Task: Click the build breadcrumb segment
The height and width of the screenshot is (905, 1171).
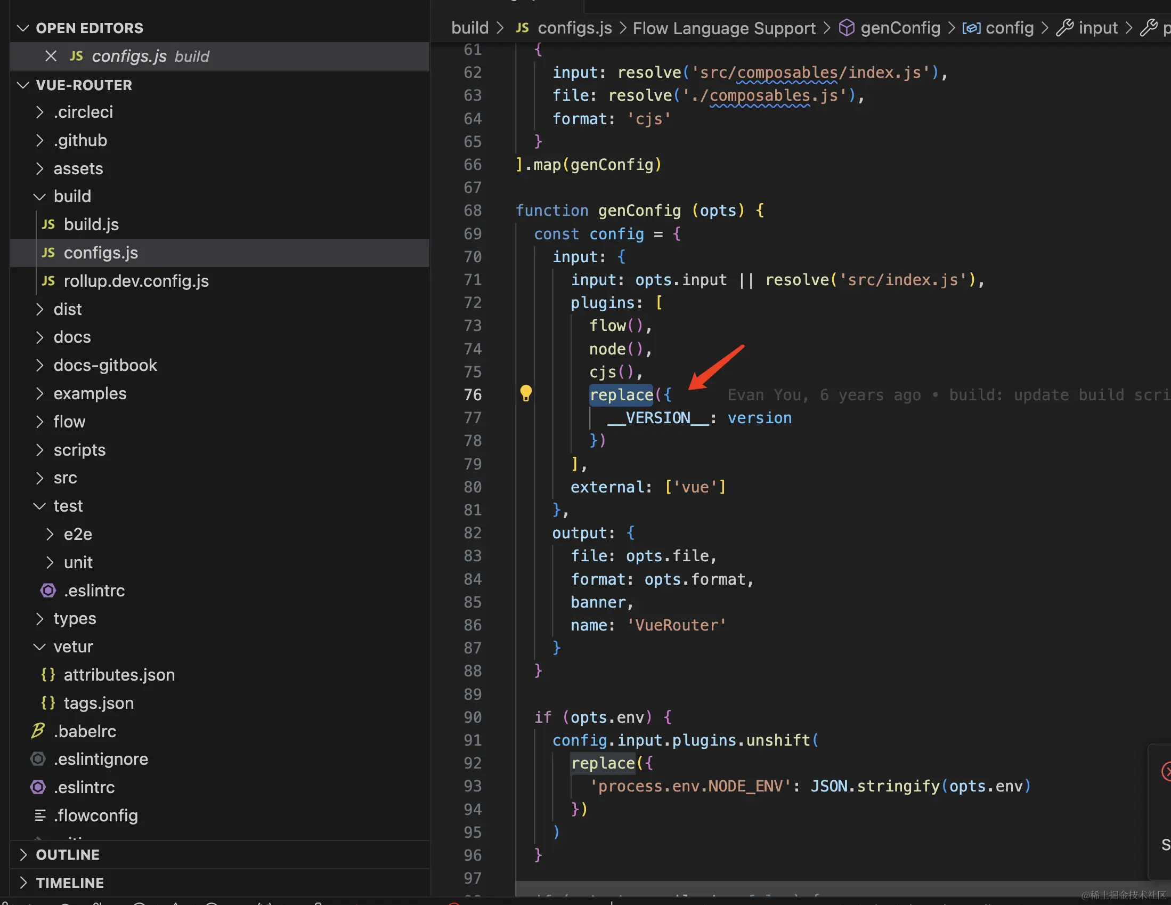Action: (x=470, y=28)
